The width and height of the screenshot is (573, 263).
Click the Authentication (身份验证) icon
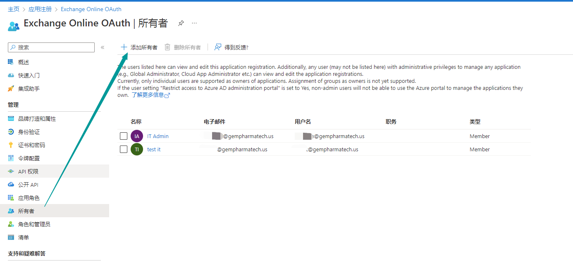(11, 132)
